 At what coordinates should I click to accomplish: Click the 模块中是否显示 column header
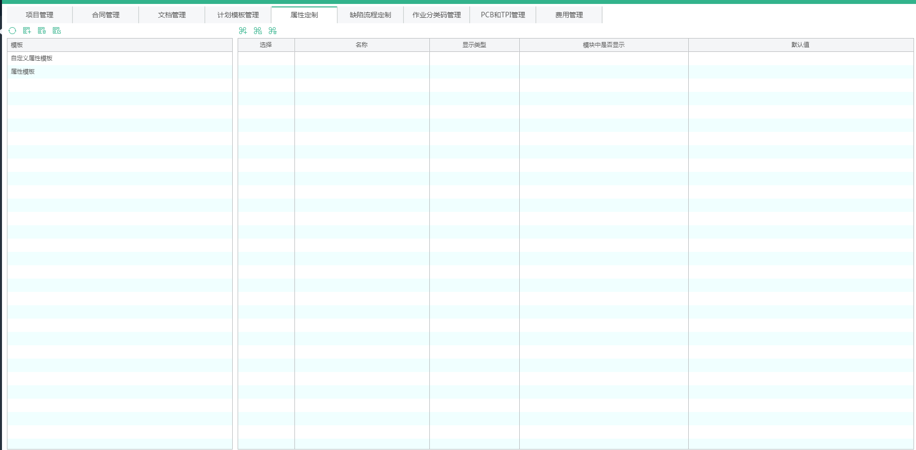coord(604,45)
